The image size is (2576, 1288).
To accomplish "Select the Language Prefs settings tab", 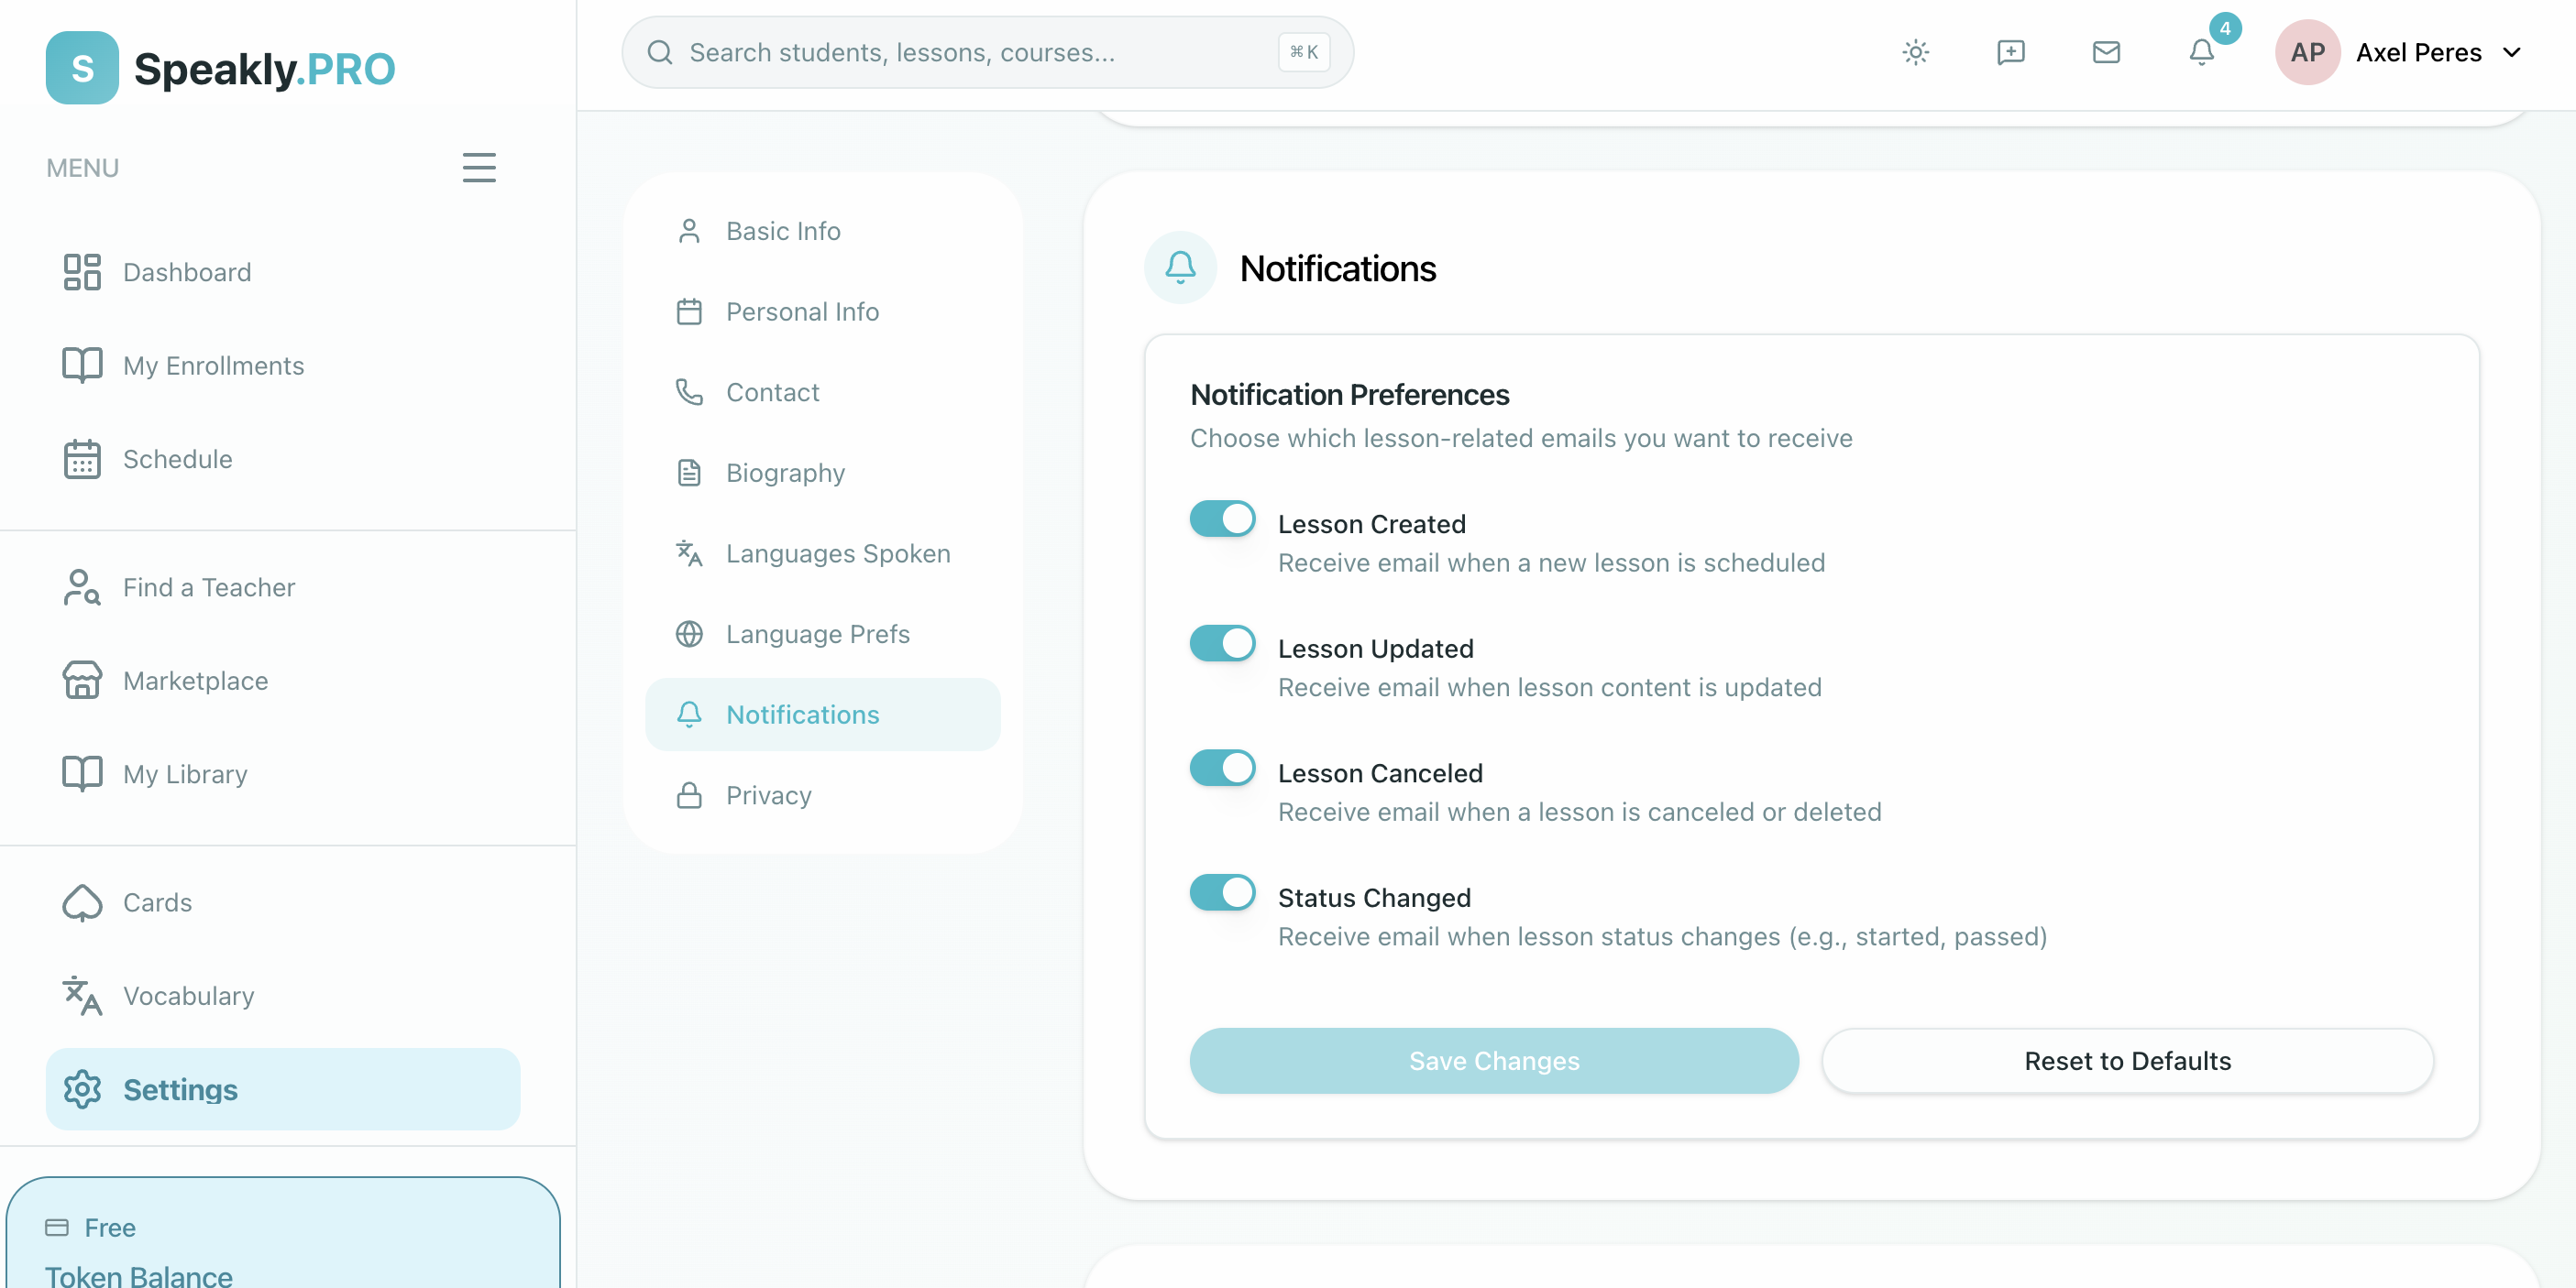I will pos(817,635).
